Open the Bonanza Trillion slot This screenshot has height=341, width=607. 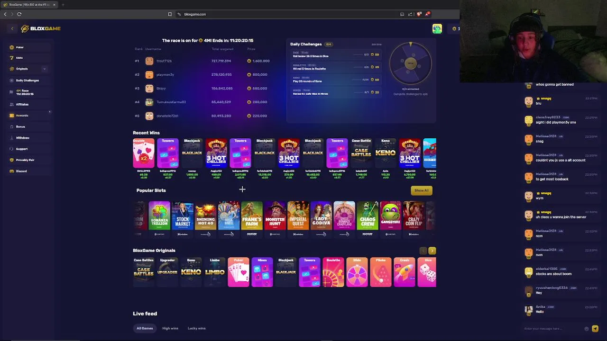pos(159,219)
